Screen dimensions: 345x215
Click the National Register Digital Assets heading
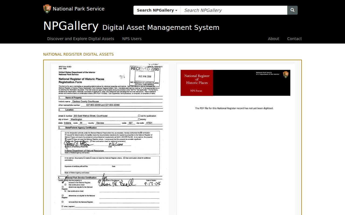click(78, 54)
